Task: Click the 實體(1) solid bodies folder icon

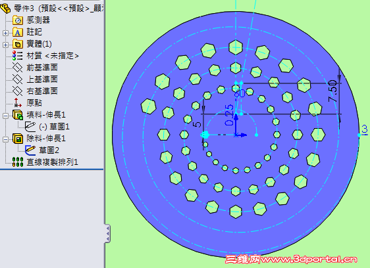Action: click(18, 44)
